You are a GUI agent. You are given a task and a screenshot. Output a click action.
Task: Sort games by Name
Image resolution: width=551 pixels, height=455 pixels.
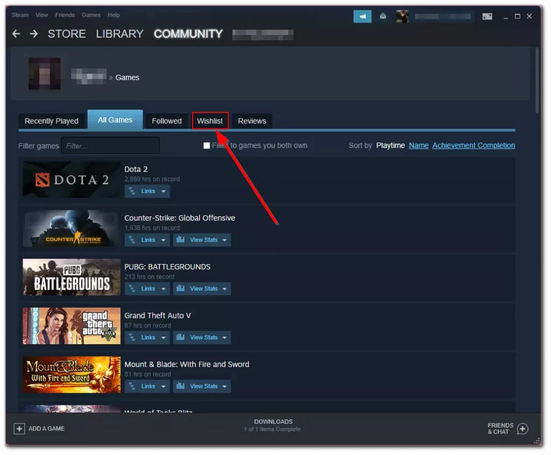pyautogui.click(x=419, y=145)
